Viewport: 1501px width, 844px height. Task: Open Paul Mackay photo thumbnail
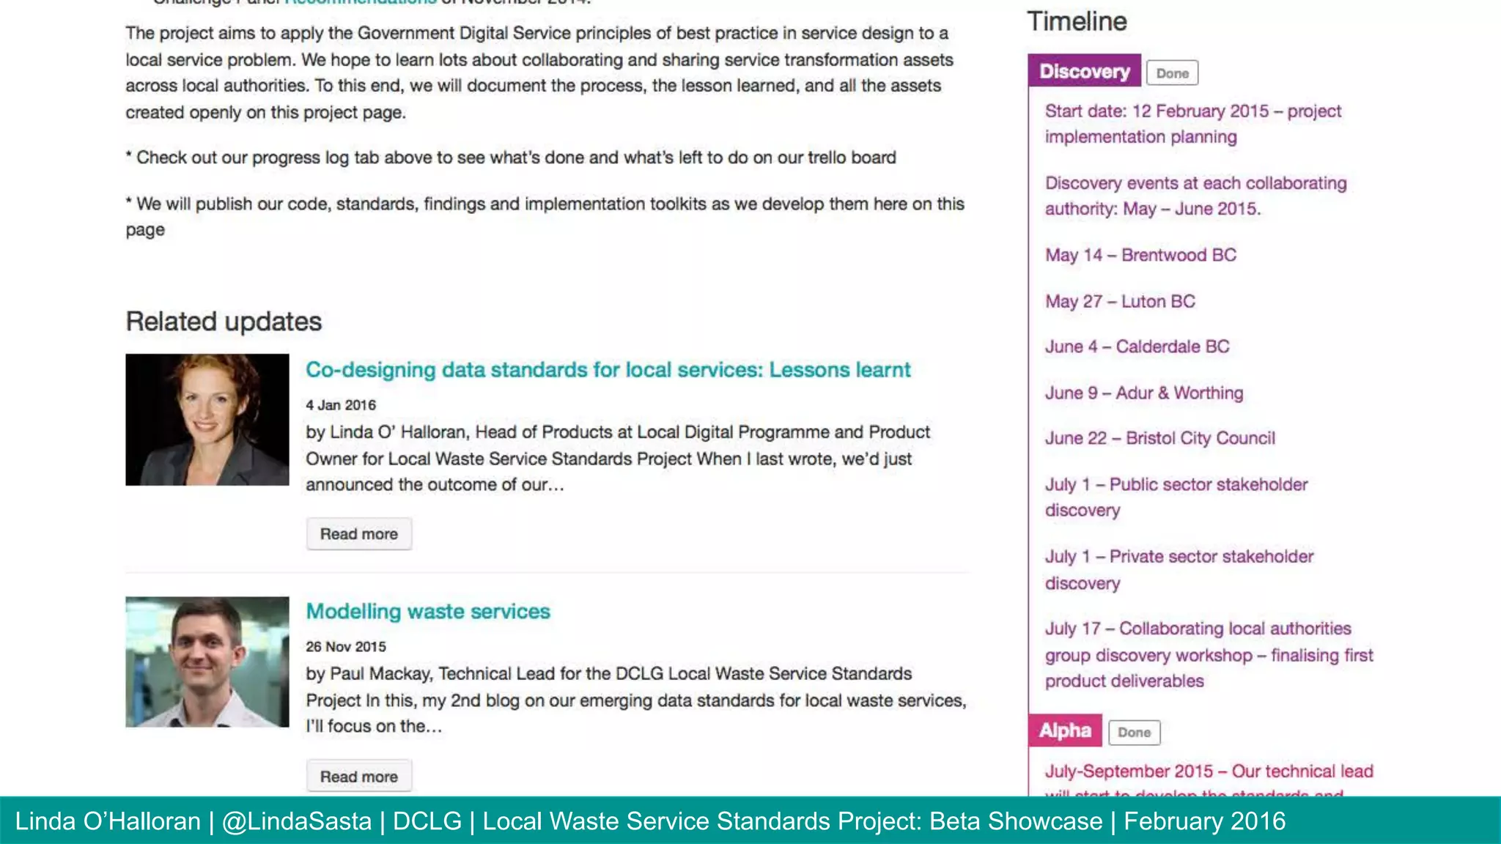[x=207, y=662]
